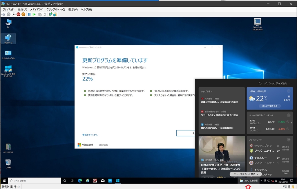Add stock 9984 to watchlist with plus icon
The width and height of the screenshot is (297, 189).
click(288, 129)
